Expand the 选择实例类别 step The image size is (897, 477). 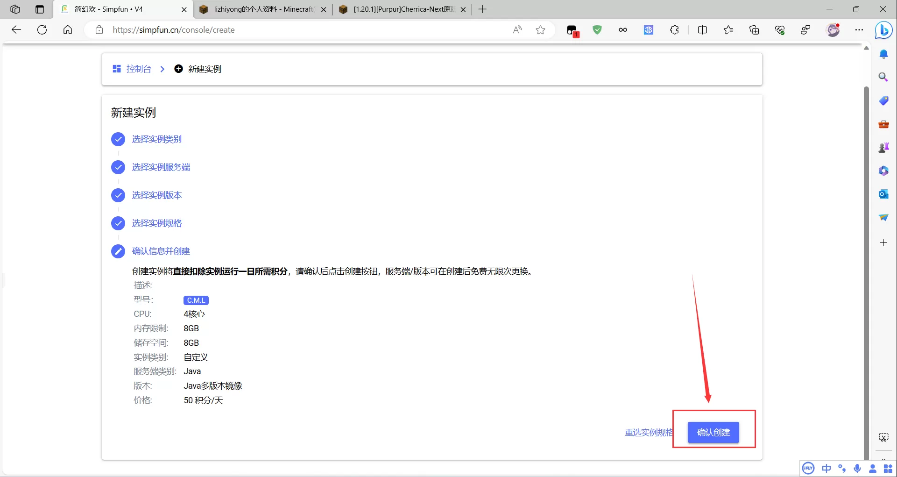[156, 139]
